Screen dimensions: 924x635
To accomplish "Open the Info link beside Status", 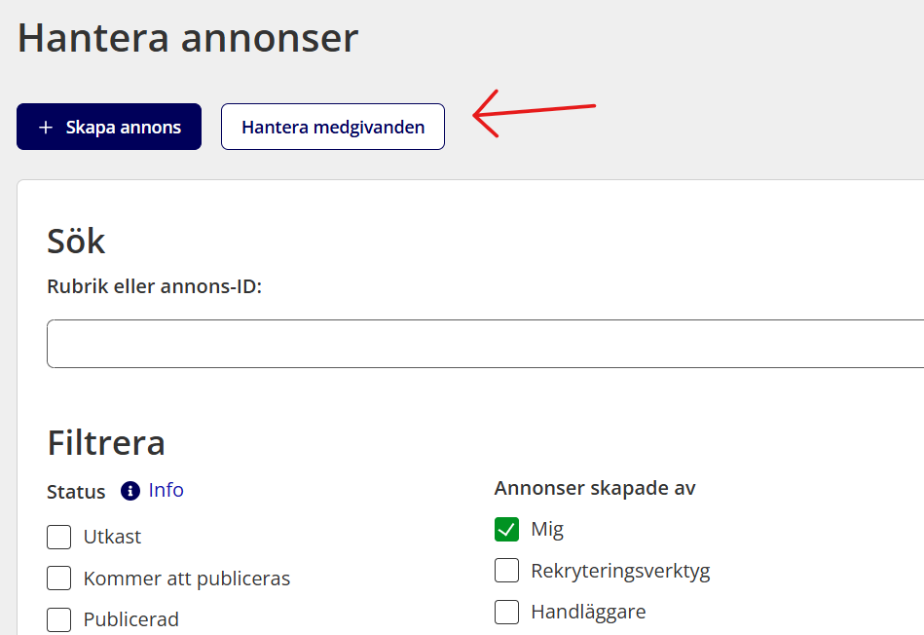I will pos(166,490).
